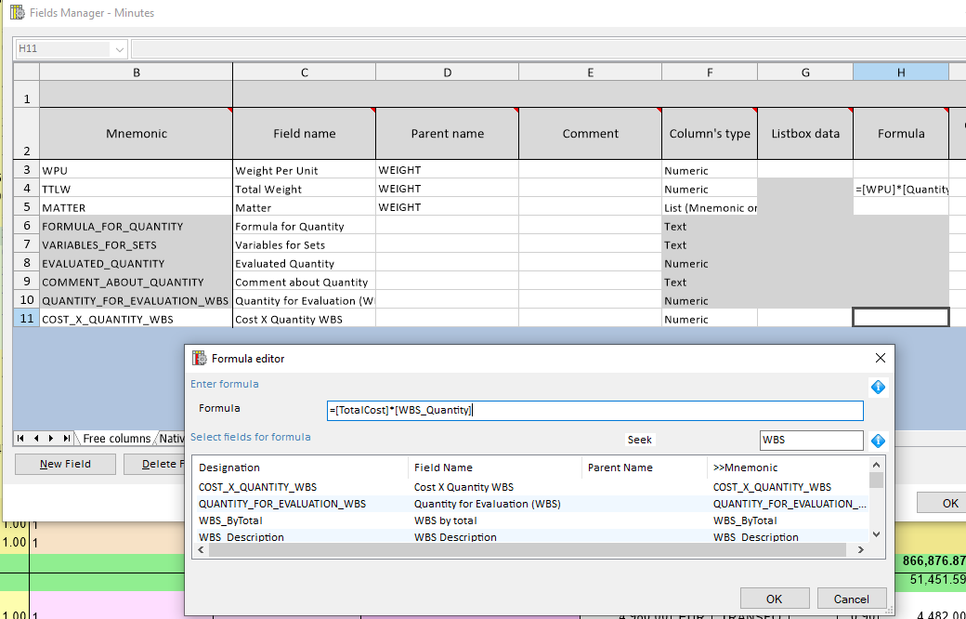This screenshot has height=619, width=966.
Task: Click the New Field button
Action: tap(65, 464)
